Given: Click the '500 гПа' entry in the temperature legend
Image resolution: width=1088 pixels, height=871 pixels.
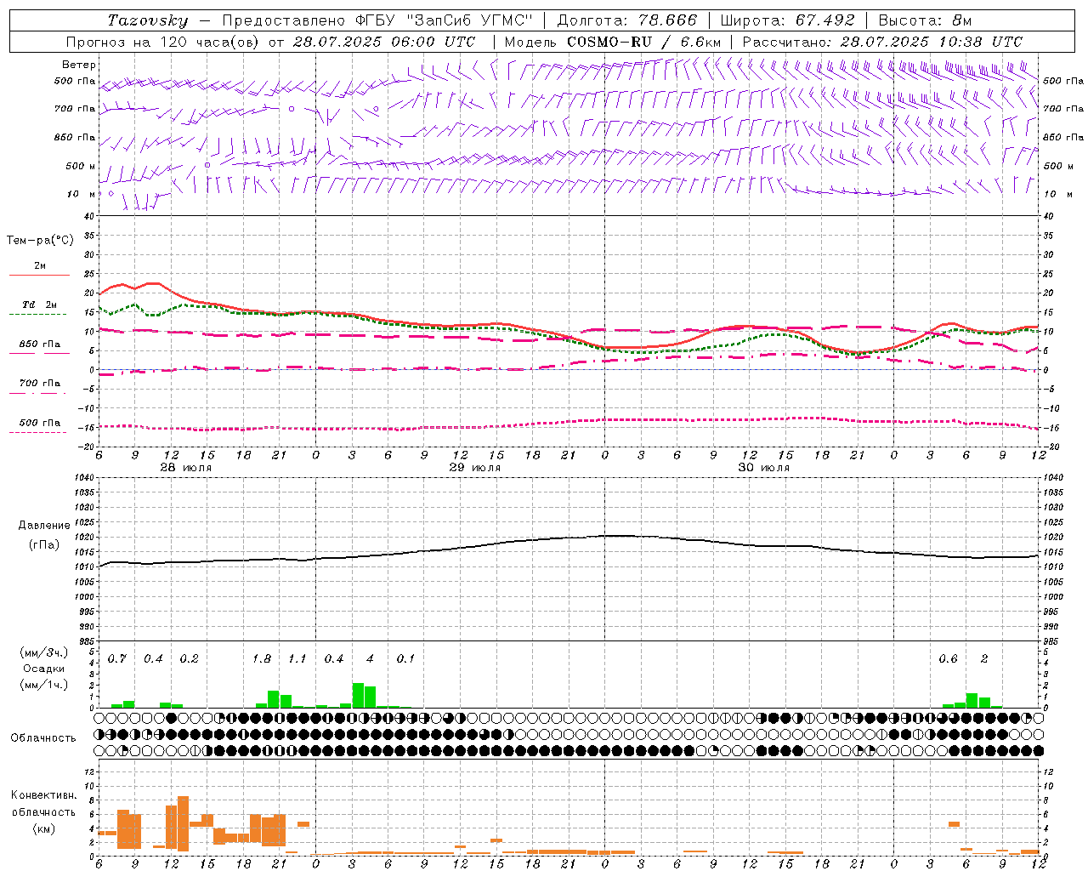Looking at the screenshot, I should coord(40,423).
